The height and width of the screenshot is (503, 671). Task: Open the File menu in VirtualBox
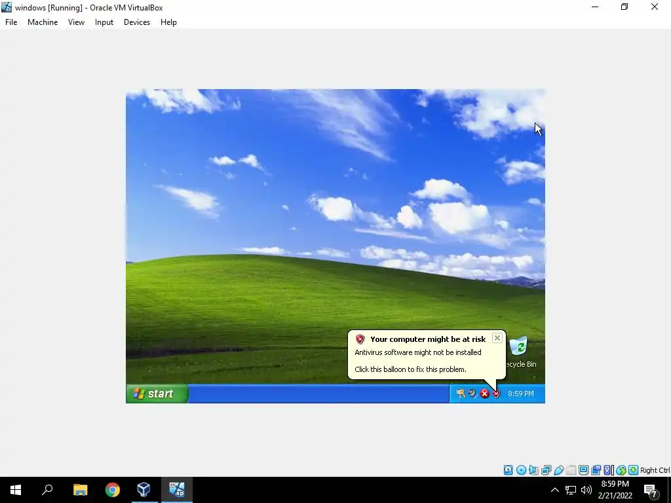[x=11, y=22]
